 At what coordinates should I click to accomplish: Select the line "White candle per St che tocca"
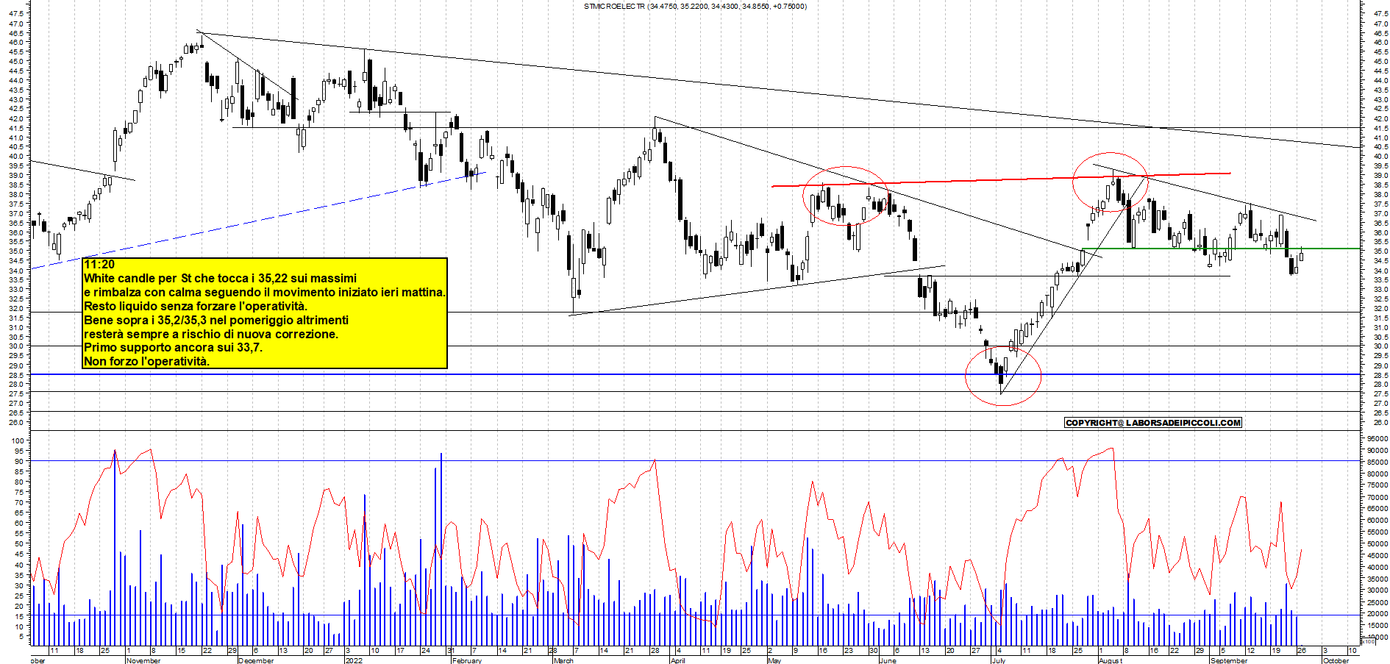click(220, 279)
